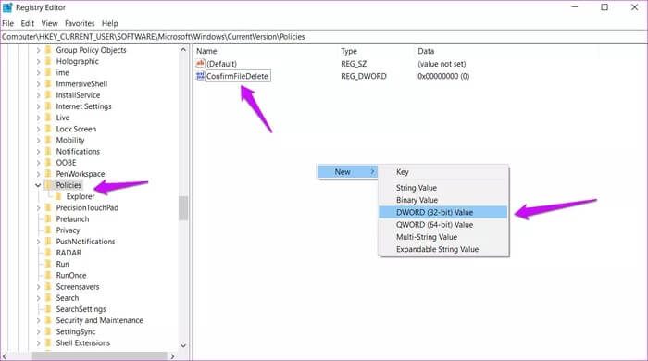Click the OOBE folder icon
The image size is (648, 361).
(48, 163)
